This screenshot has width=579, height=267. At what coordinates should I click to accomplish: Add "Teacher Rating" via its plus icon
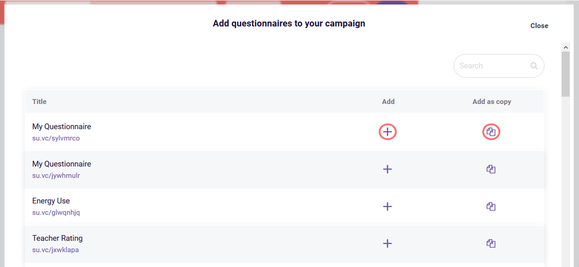pos(387,244)
